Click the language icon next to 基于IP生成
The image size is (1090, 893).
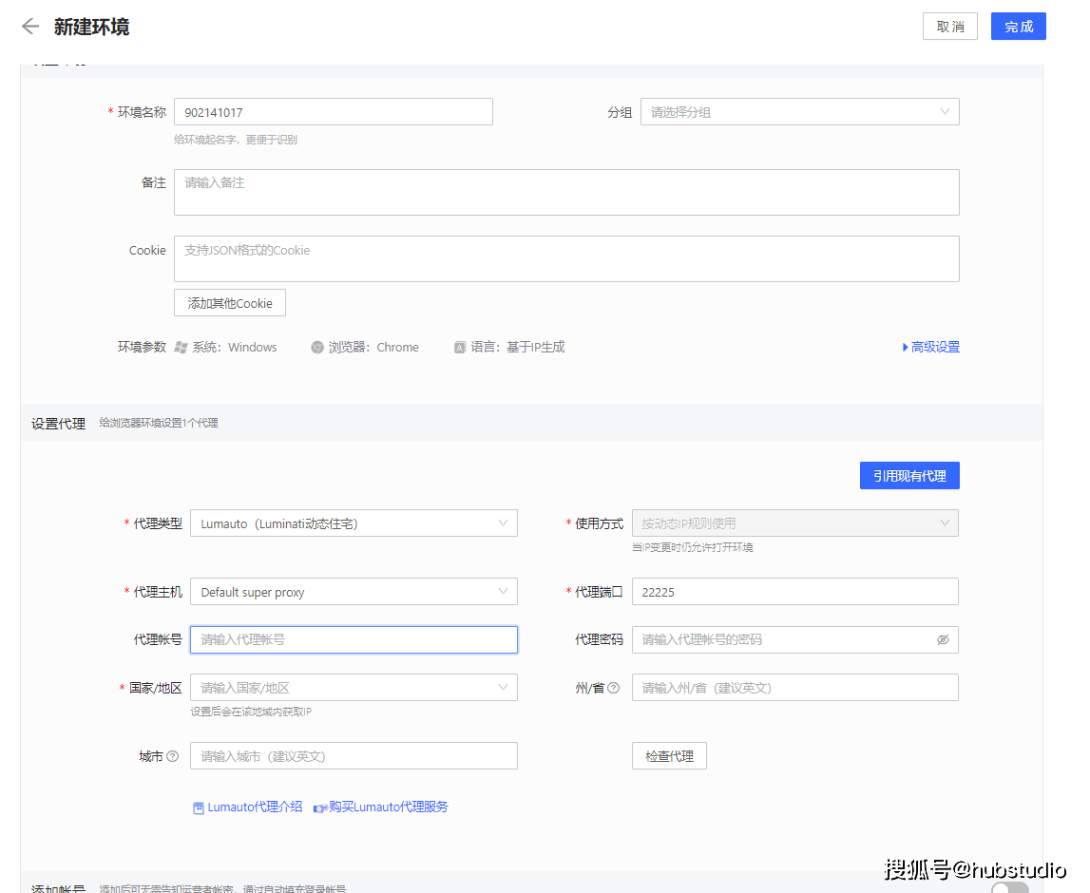(x=458, y=347)
